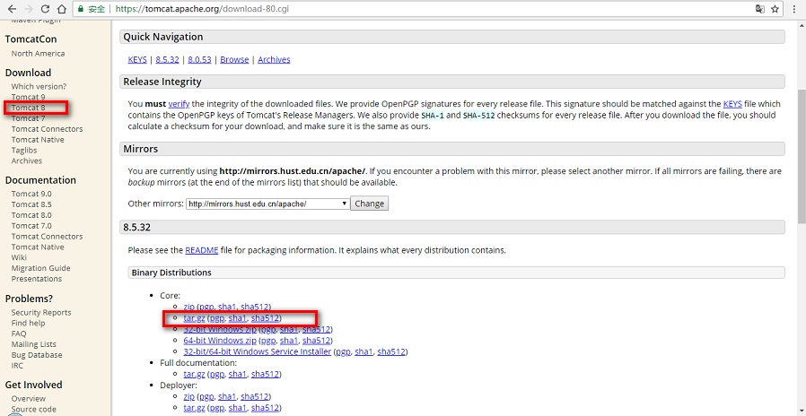
Task: Open Mailing Lists link
Action: coord(34,344)
